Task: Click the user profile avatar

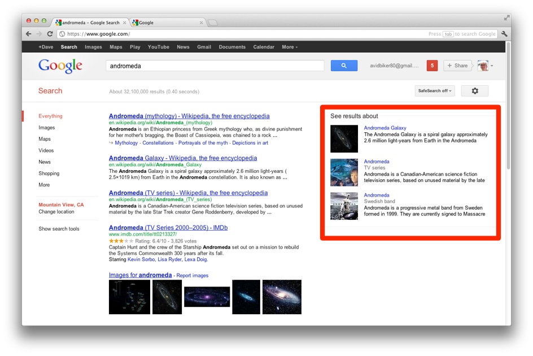Action: pos(483,66)
